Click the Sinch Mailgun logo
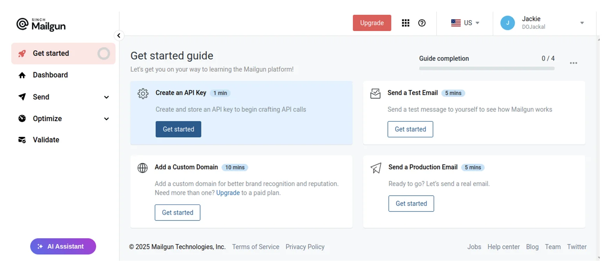604x267 pixels. coord(41,24)
